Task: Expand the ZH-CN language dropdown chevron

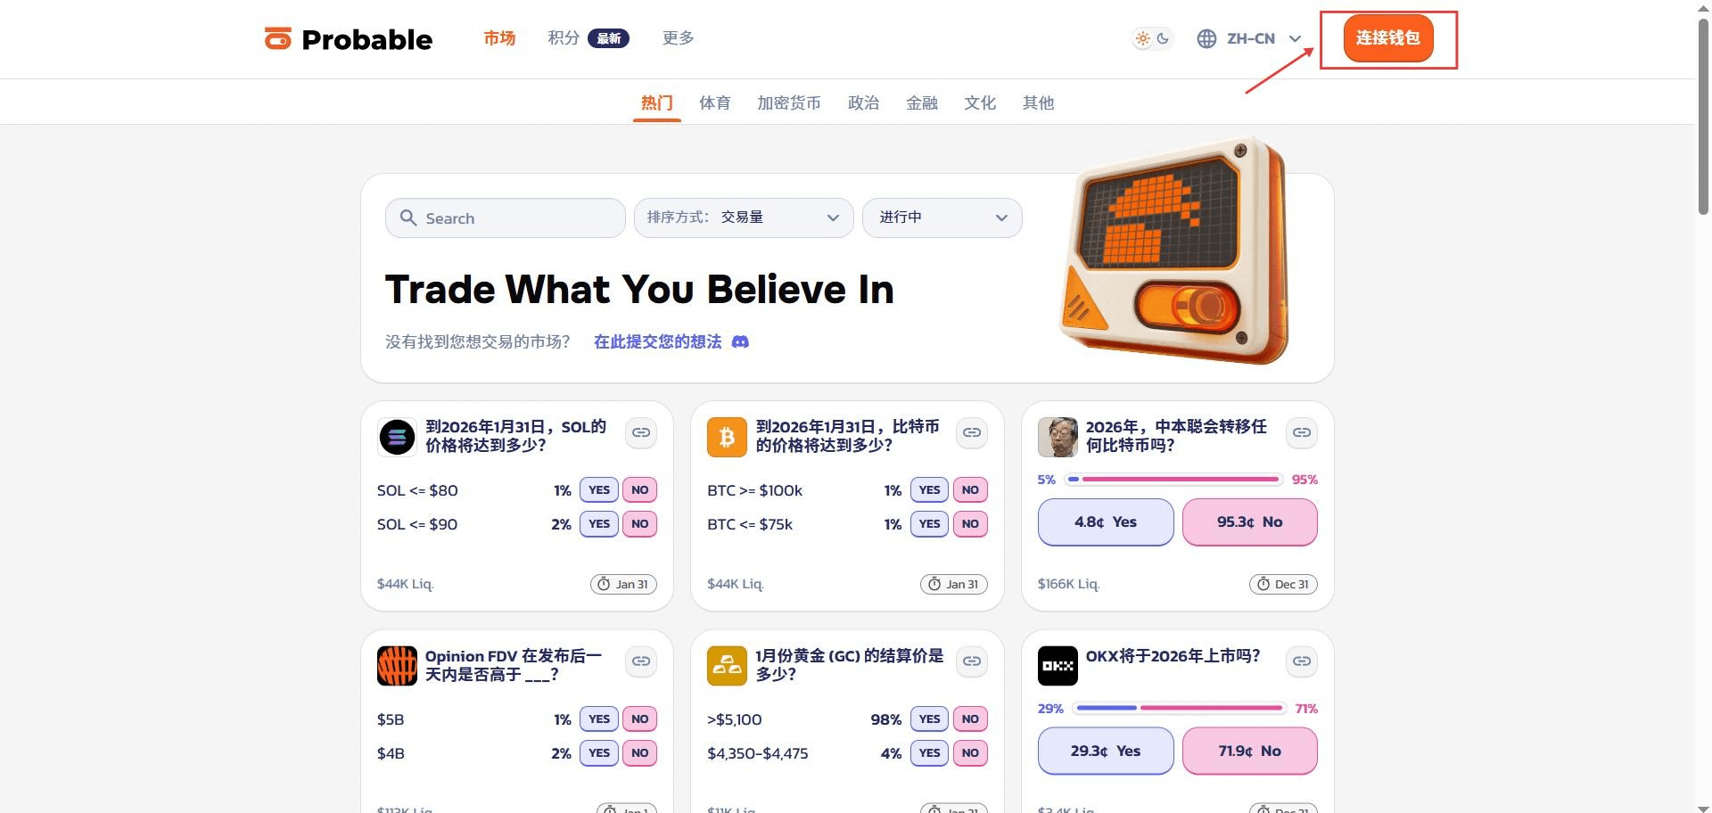Action: click(x=1296, y=38)
